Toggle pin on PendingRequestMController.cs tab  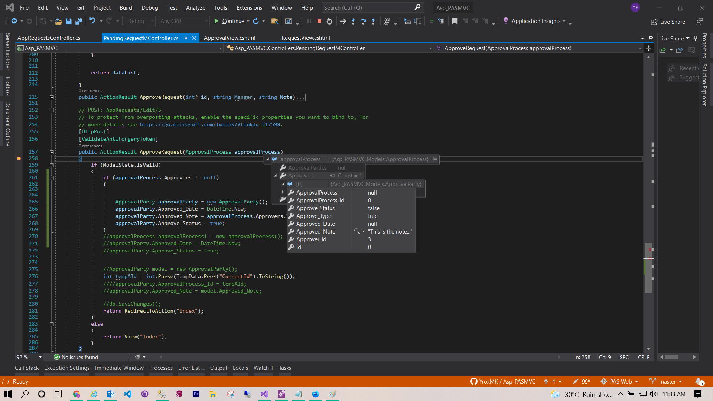click(185, 38)
